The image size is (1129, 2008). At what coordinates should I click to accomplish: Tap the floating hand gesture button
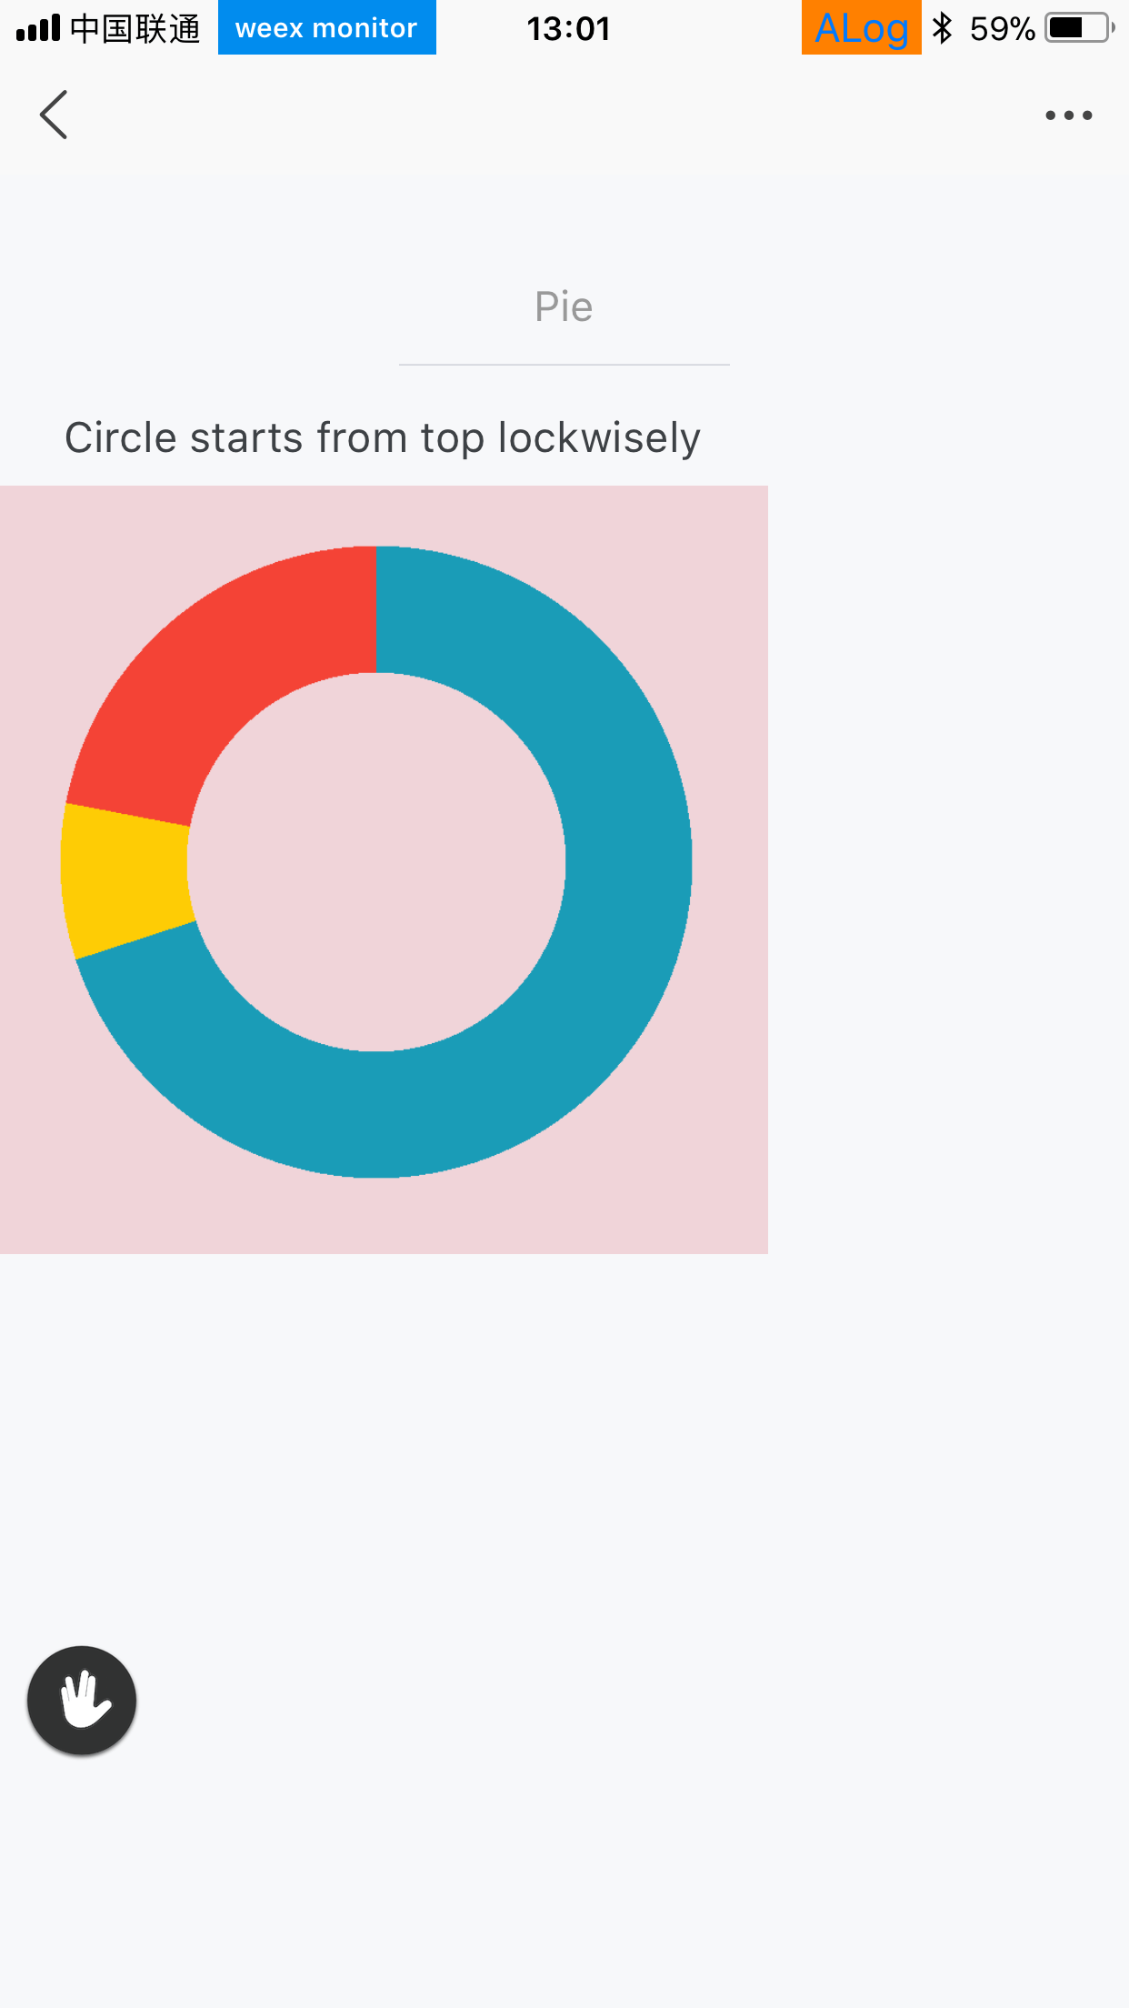tap(82, 1700)
